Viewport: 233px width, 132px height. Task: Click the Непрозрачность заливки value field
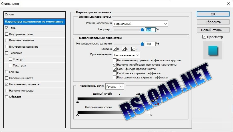tap(150, 44)
